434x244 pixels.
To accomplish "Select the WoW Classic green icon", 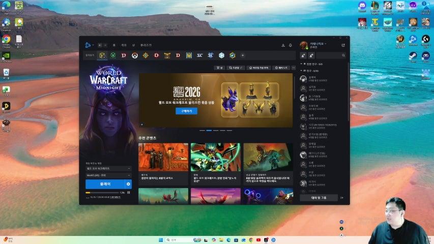I will [x=113, y=55].
